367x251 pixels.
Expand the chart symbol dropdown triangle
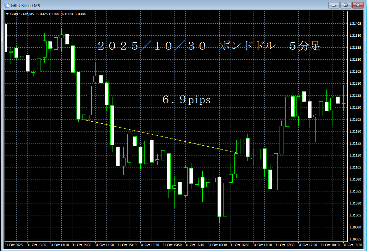pyautogui.click(x=7, y=14)
